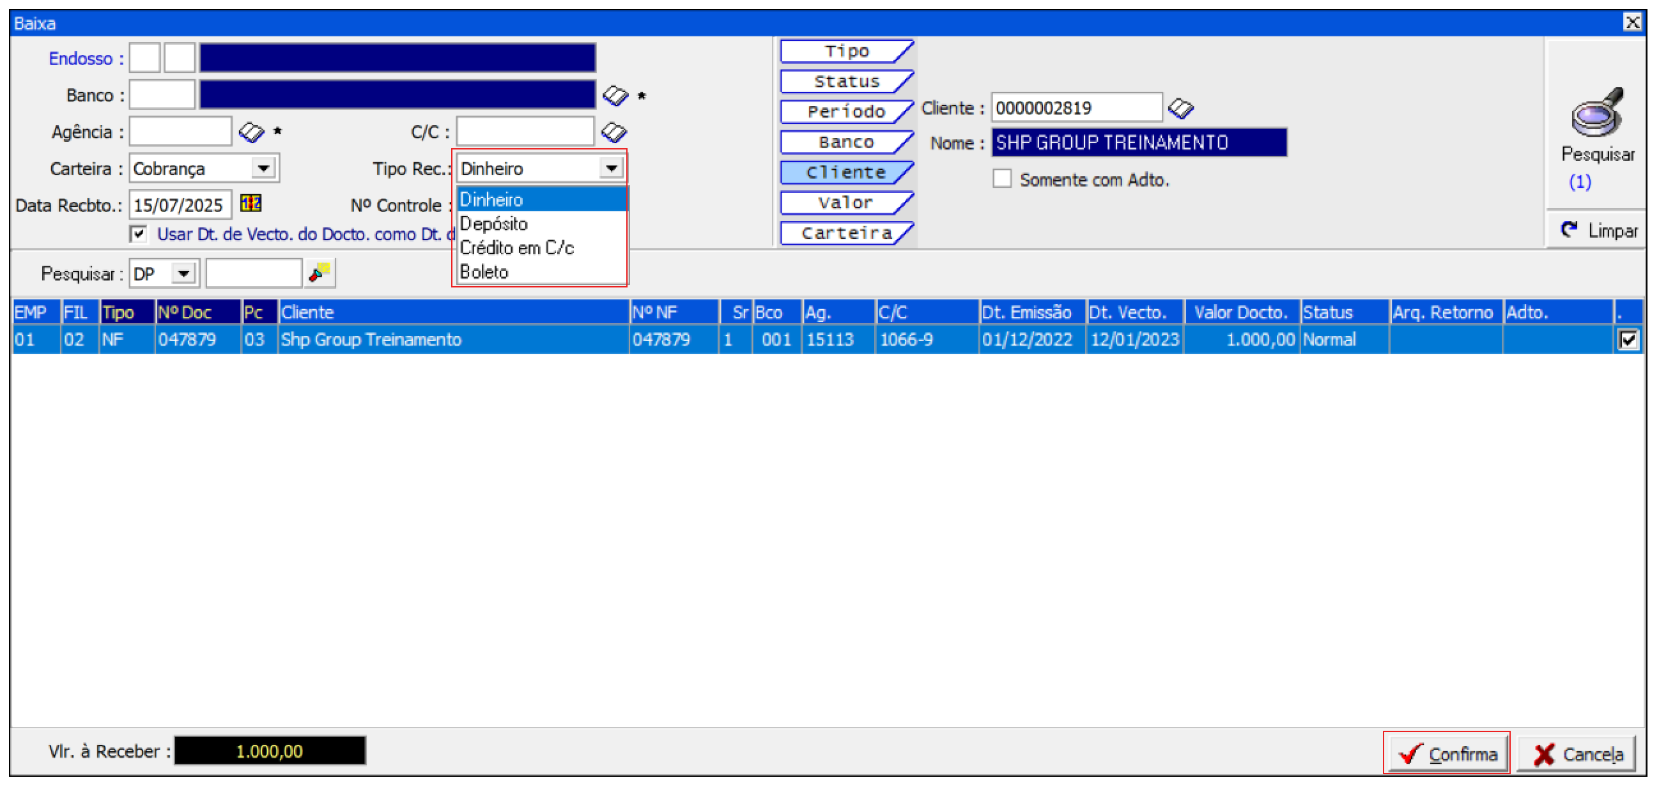
Task: Open calendar icon beside Data Recbto.
Action: 251,204
